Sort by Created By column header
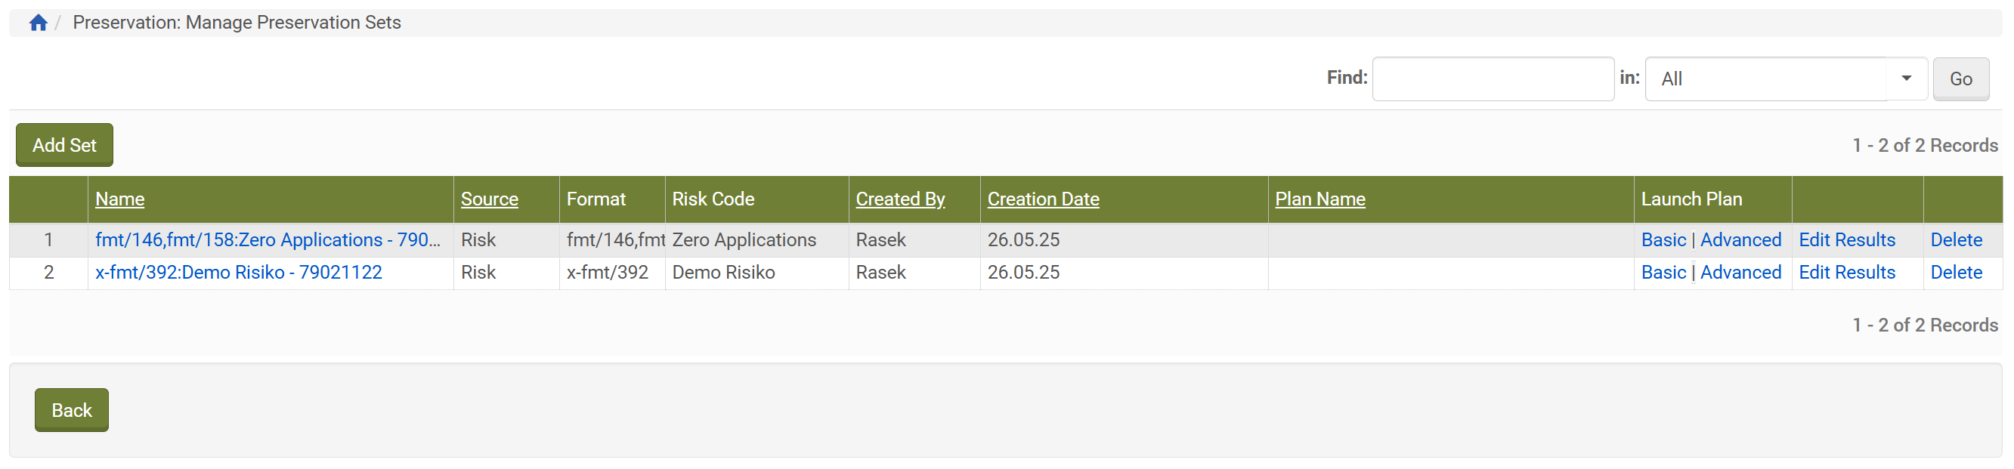Viewport: 2014px width, 469px height. pos(900,199)
